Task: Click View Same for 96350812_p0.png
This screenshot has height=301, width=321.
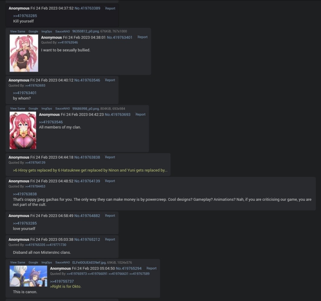Action: click(x=17, y=32)
